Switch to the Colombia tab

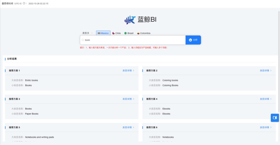[144, 33]
